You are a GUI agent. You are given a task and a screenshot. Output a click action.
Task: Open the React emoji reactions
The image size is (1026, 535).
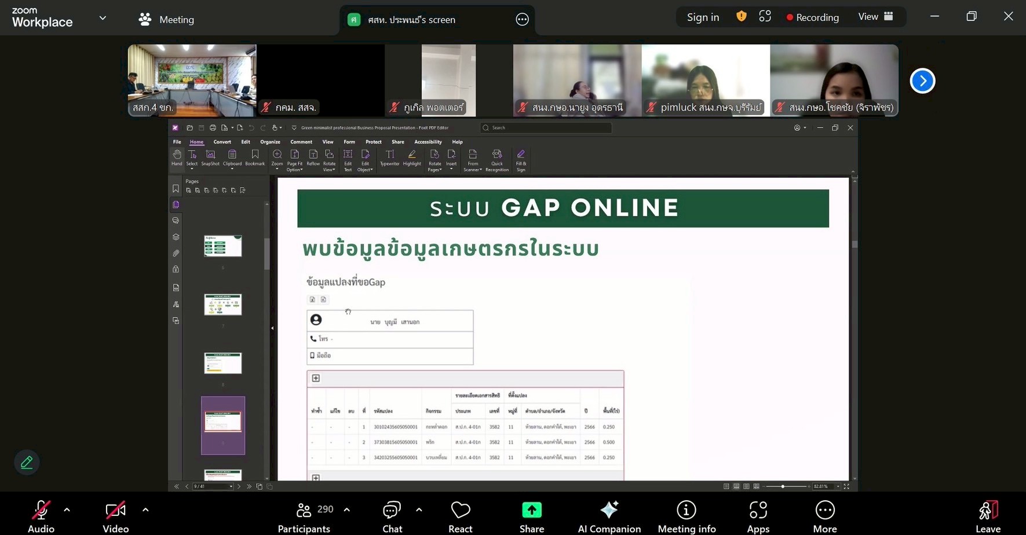pos(460,516)
